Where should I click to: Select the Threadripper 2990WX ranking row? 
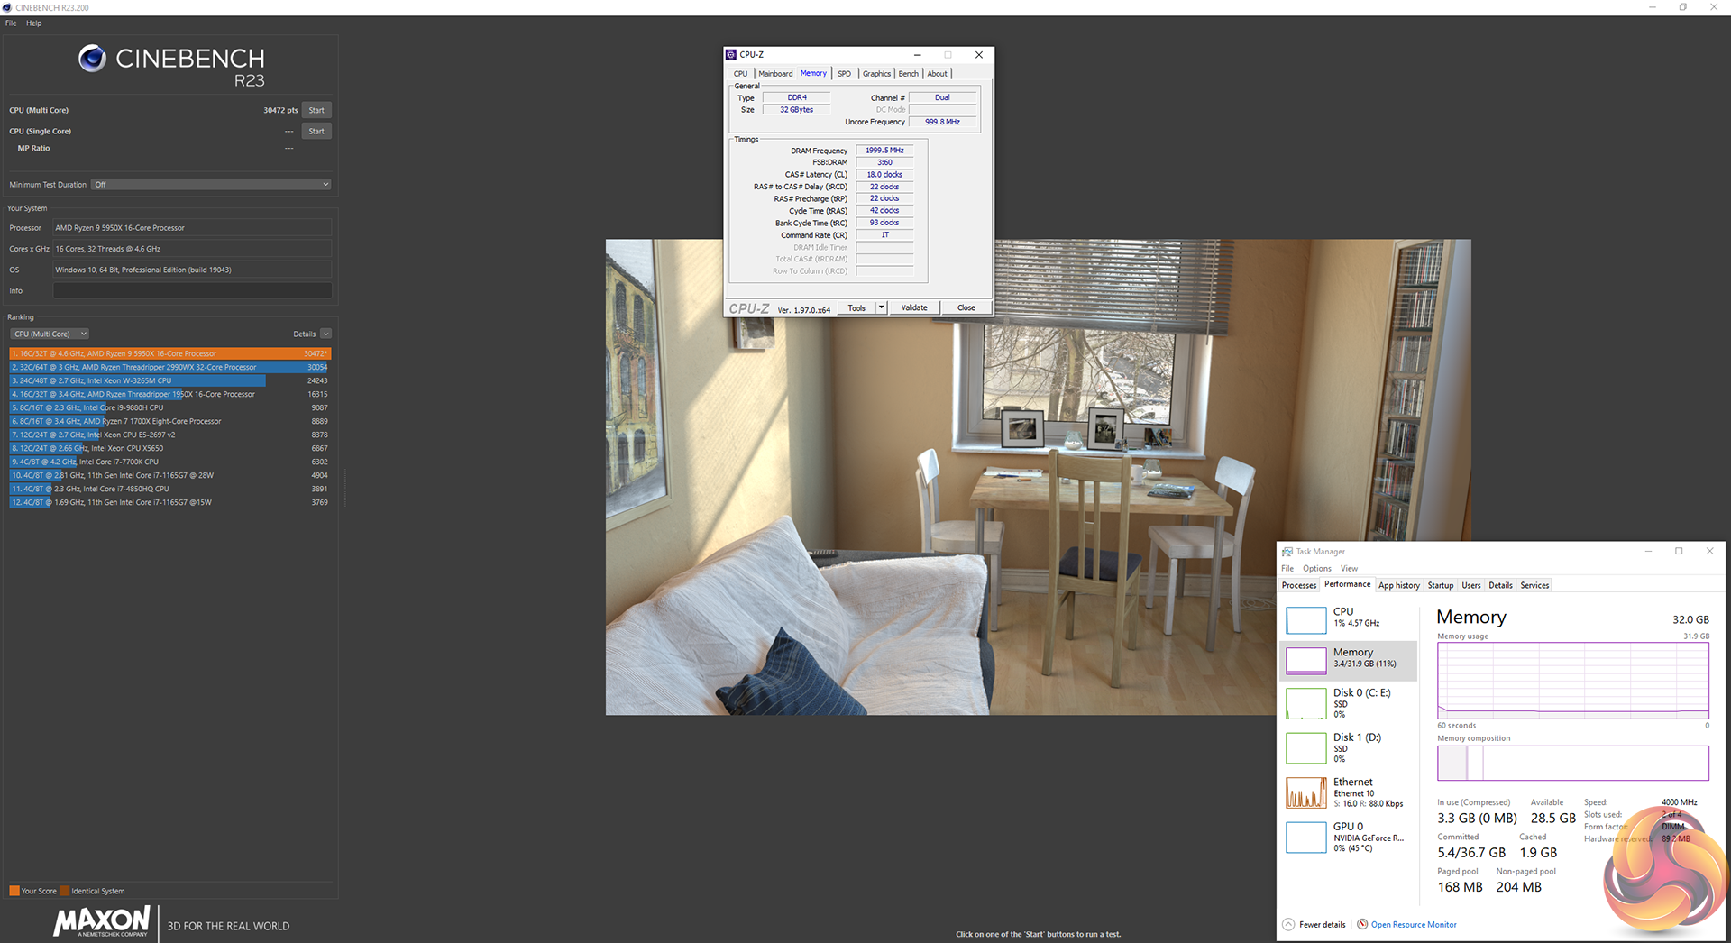pyautogui.click(x=170, y=367)
